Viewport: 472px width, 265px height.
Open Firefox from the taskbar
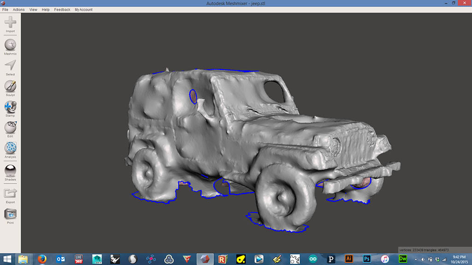coord(42,259)
